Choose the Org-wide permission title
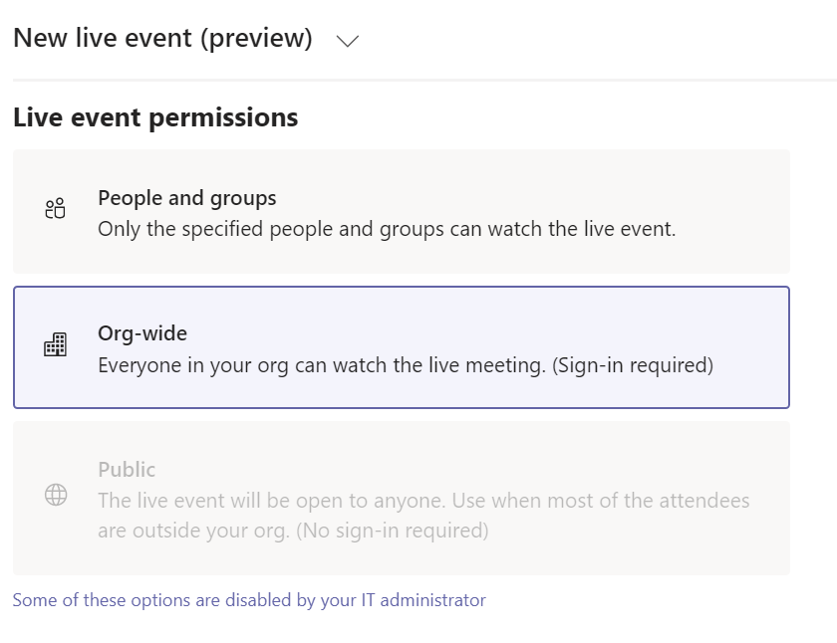This screenshot has width=837, height=643. (x=142, y=333)
